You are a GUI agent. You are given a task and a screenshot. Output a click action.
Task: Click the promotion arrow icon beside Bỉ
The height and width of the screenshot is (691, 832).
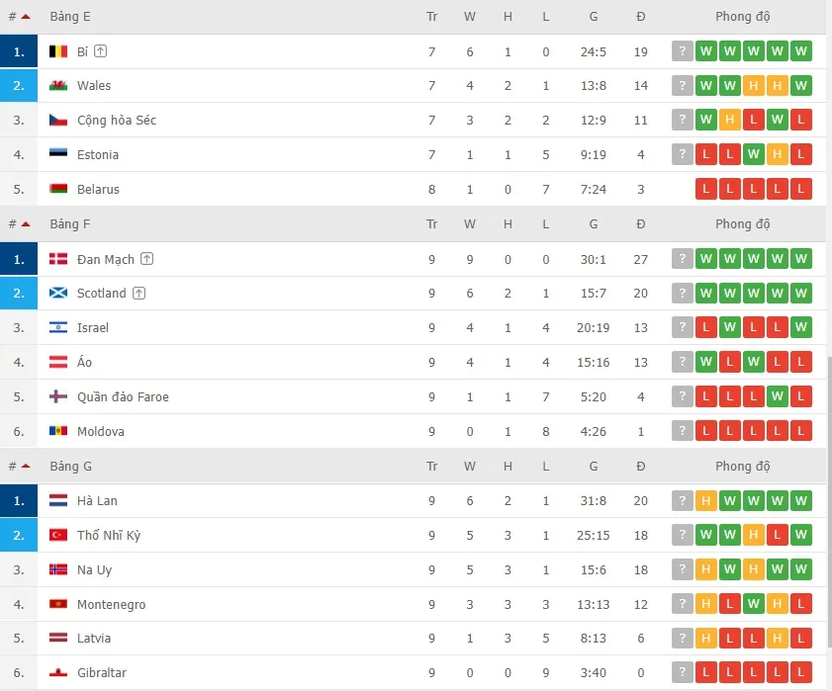(x=101, y=51)
